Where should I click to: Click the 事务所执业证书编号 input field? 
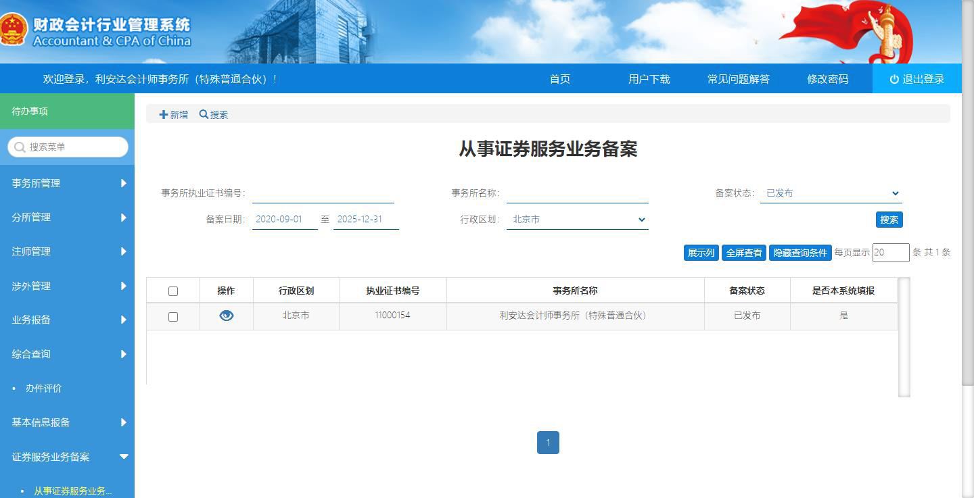point(323,193)
